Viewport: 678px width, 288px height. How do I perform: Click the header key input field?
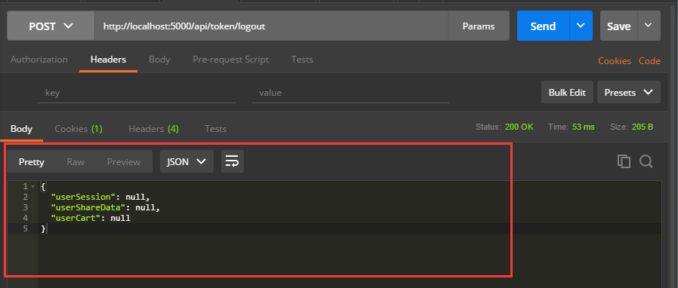pyautogui.click(x=137, y=93)
